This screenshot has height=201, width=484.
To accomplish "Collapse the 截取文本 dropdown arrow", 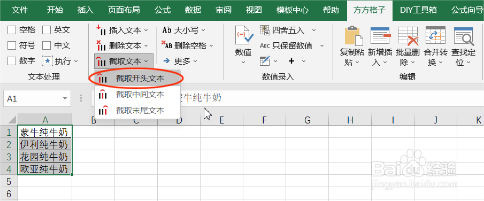I will tap(146, 61).
